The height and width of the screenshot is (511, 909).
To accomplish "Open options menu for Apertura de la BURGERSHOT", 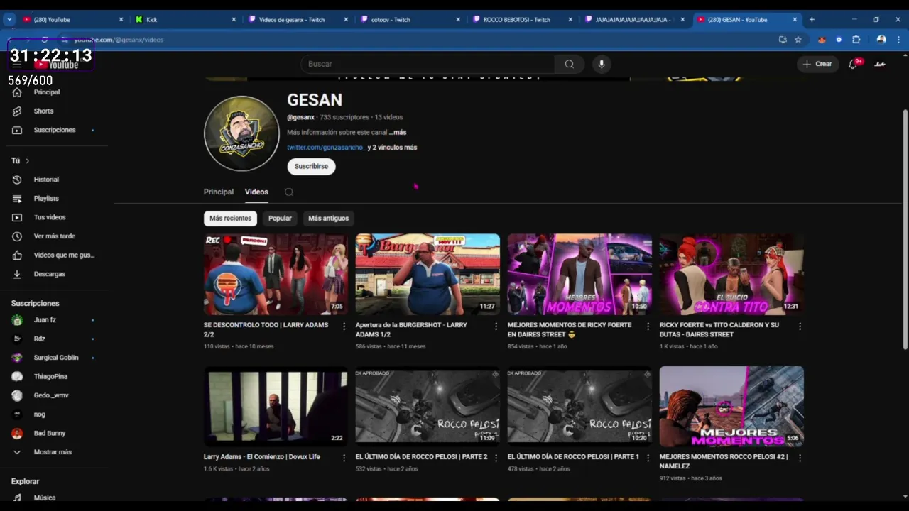I will tap(496, 326).
